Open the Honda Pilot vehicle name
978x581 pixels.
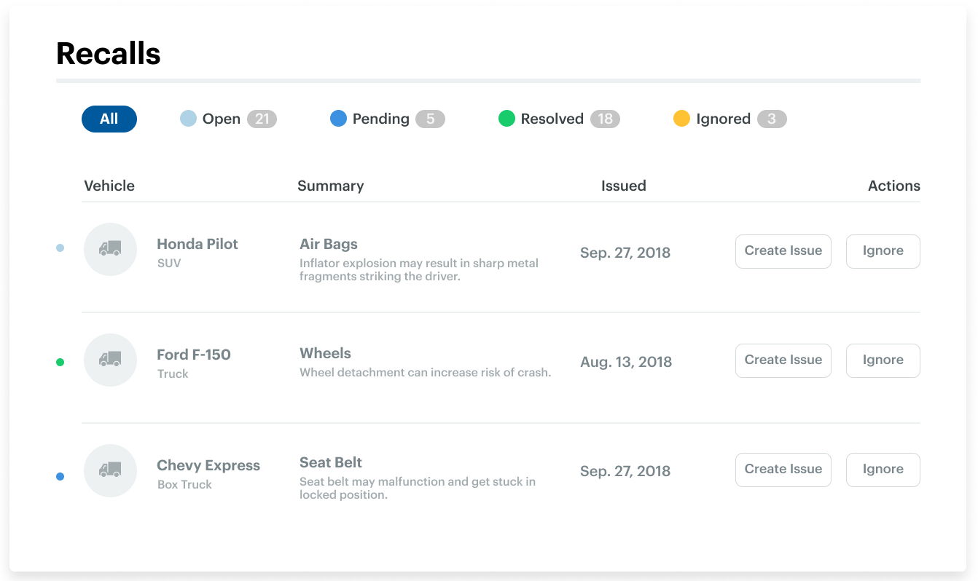point(197,244)
